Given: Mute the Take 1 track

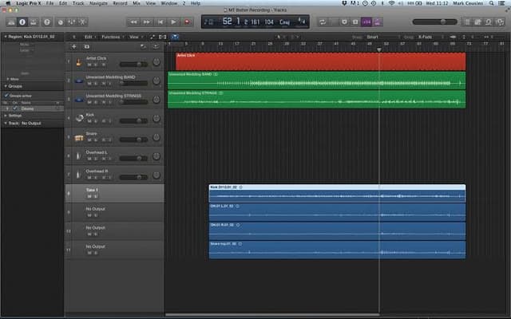Looking at the screenshot, I should point(89,196).
